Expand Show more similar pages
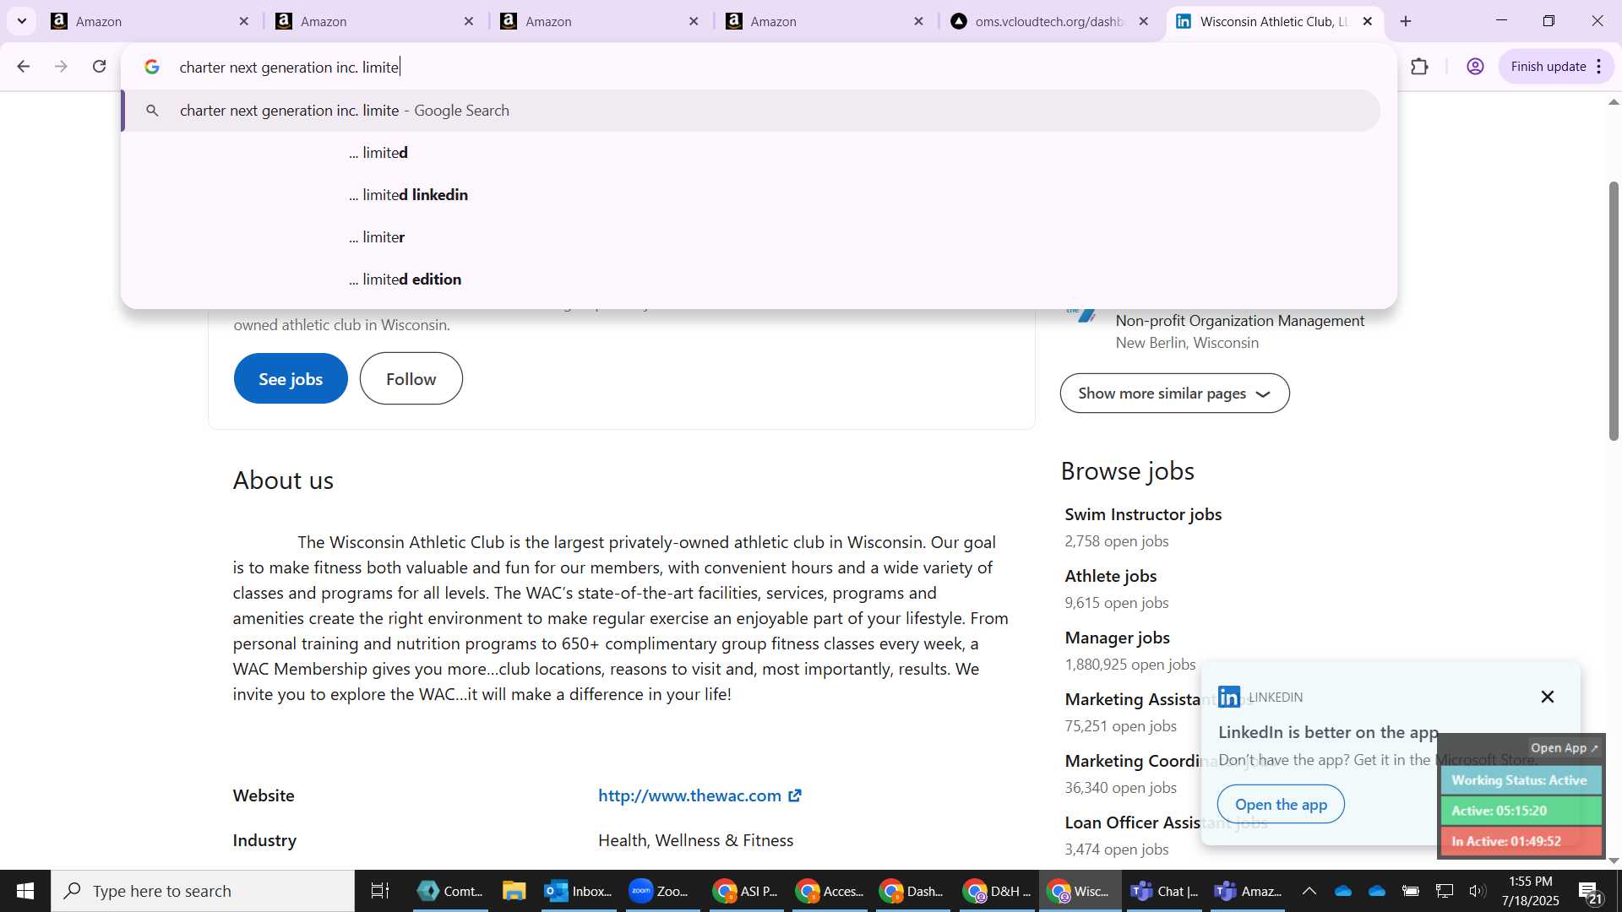1622x912 pixels. 1174,394
